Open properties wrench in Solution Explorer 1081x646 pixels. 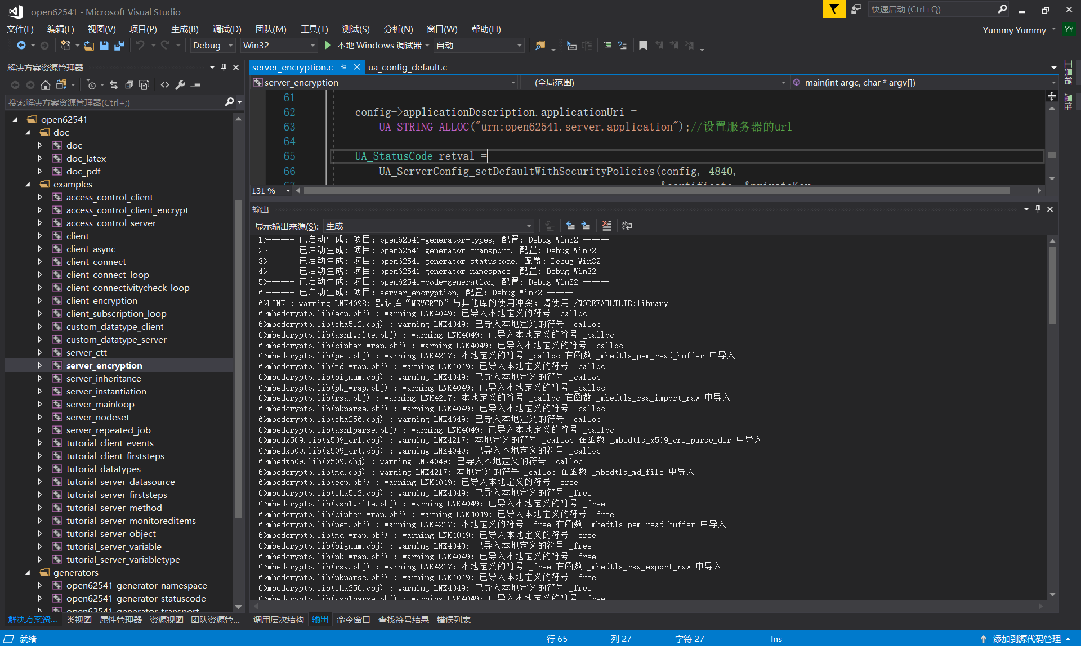click(x=180, y=85)
